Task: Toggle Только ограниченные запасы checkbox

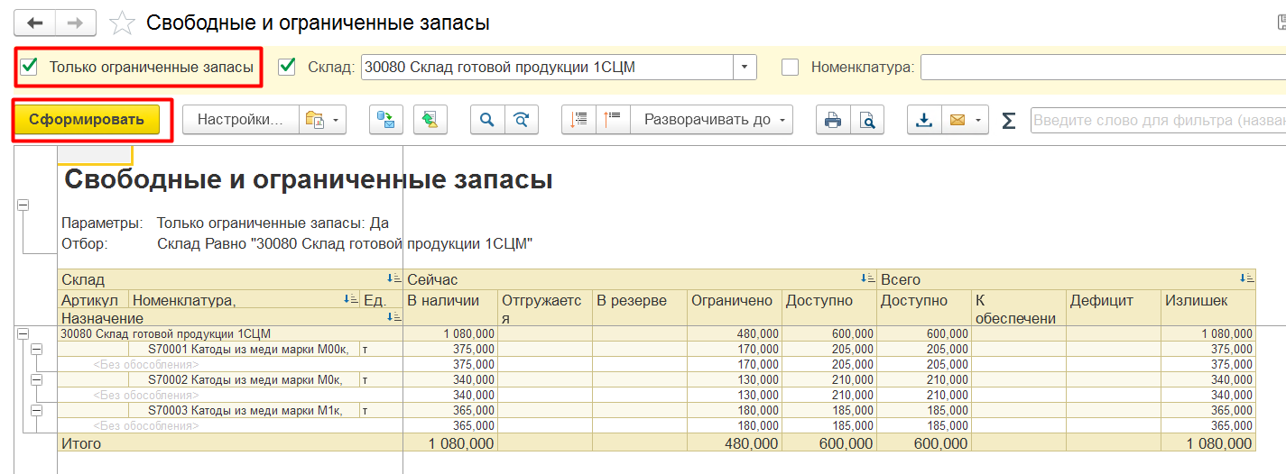Action: pos(30,67)
